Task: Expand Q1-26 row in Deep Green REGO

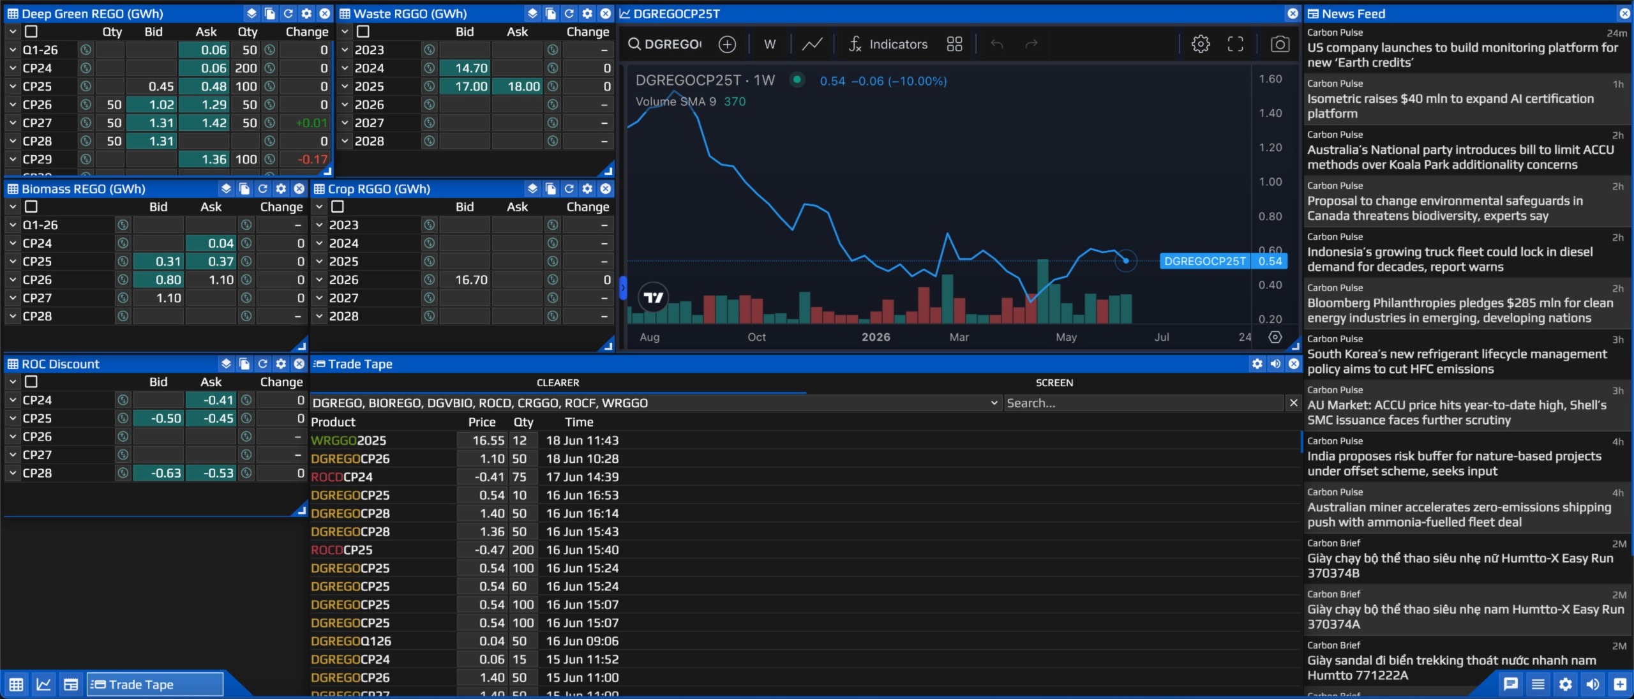Action: [x=13, y=50]
